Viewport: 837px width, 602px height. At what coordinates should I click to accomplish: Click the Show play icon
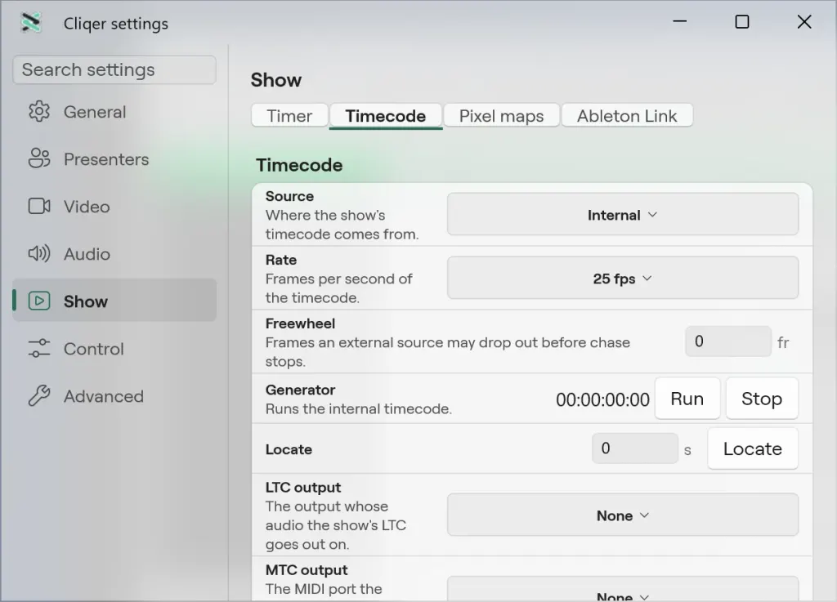(39, 301)
